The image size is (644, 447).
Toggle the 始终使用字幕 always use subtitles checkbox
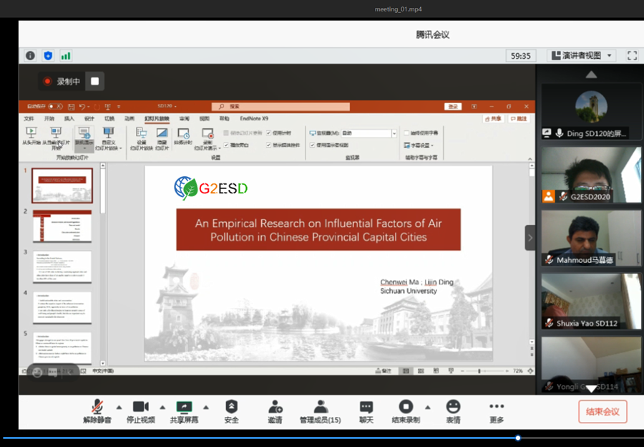(x=406, y=133)
